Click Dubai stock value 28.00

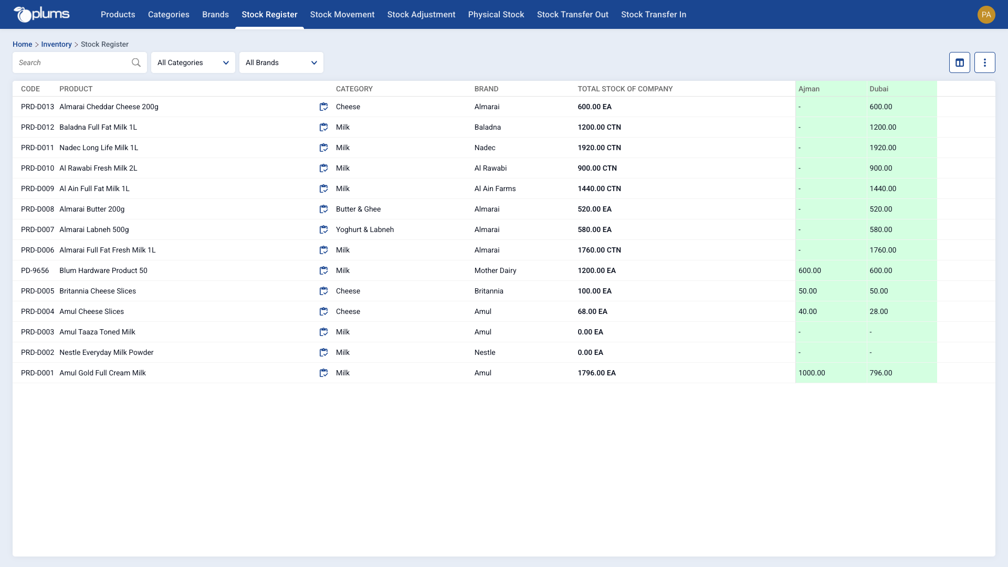[879, 311]
